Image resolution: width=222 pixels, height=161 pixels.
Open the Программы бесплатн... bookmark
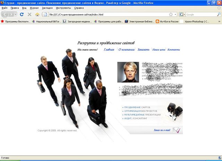[x=16, y=22]
